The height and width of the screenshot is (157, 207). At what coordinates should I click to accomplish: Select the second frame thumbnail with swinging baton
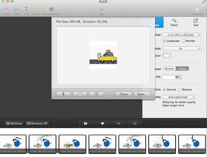[x=42, y=144]
